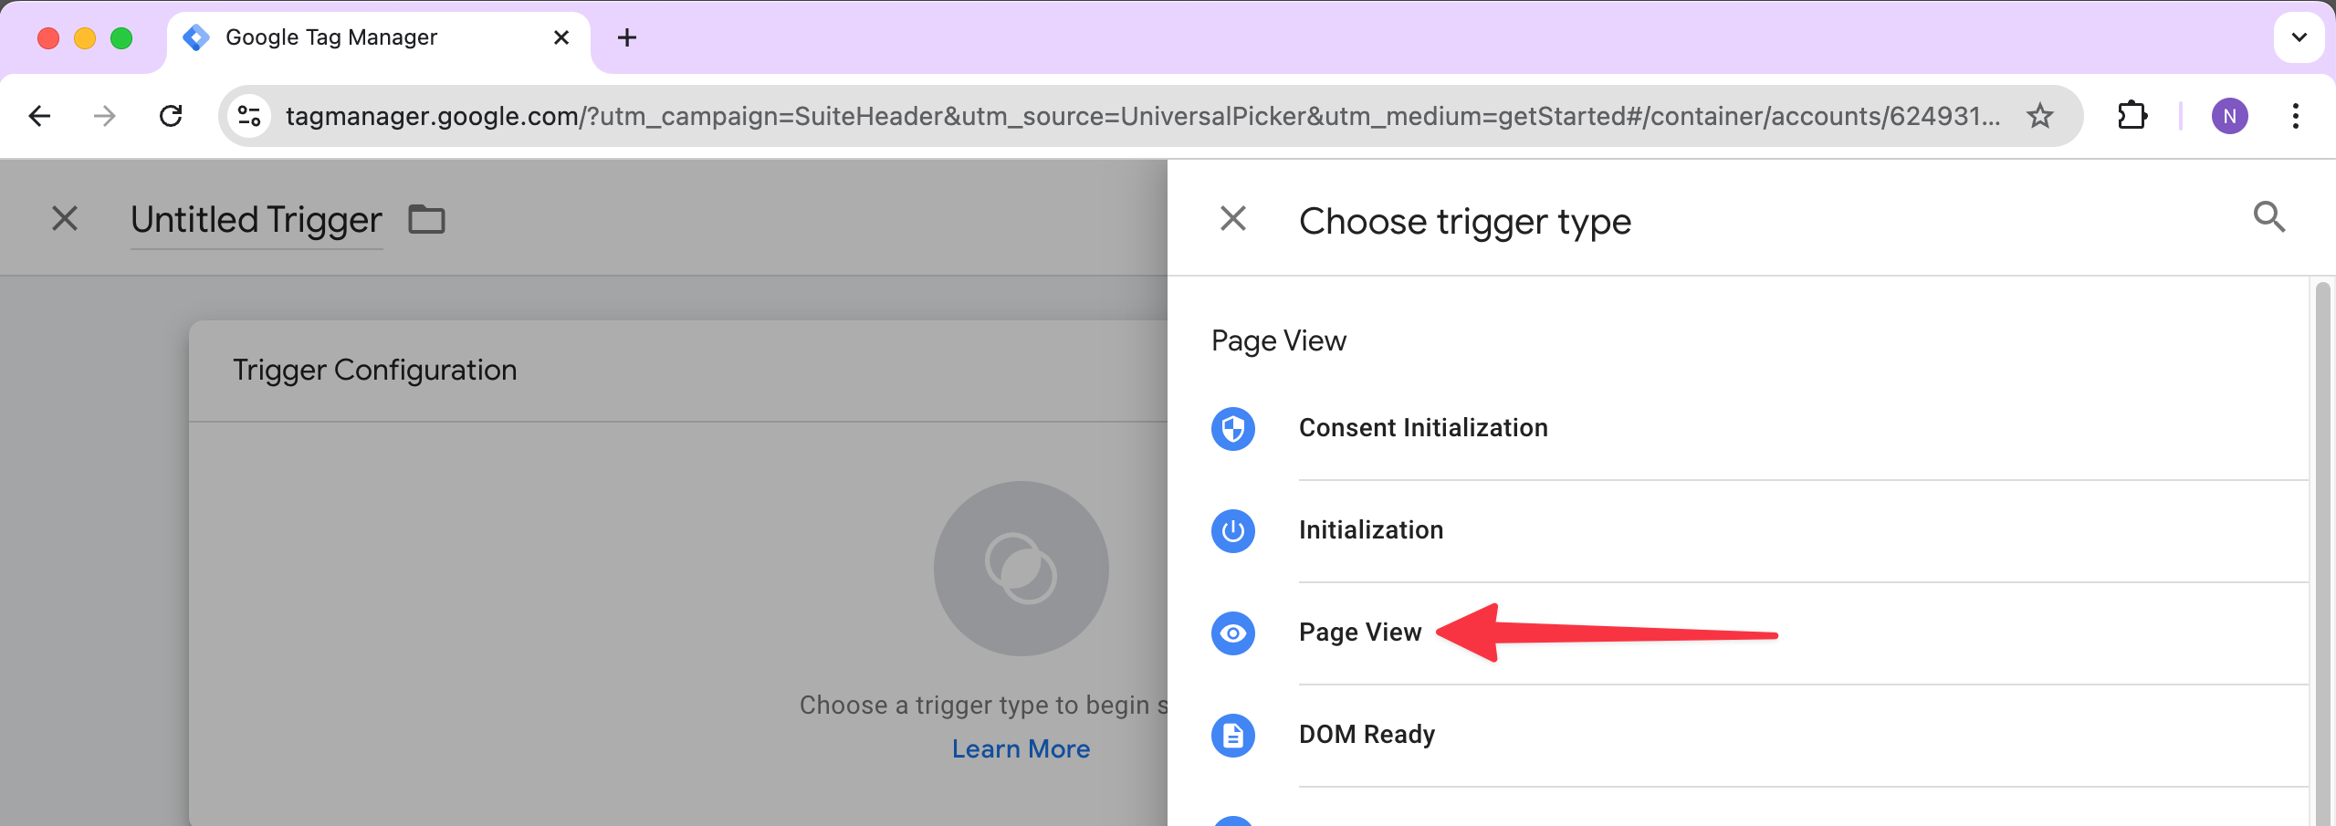Search trigger types with magnifier icon
The height and width of the screenshot is (826, 2336).
point(2268,218)
